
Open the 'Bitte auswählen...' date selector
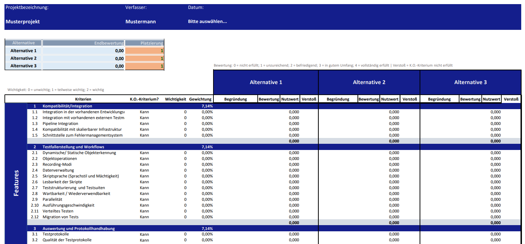click(207, 22)
